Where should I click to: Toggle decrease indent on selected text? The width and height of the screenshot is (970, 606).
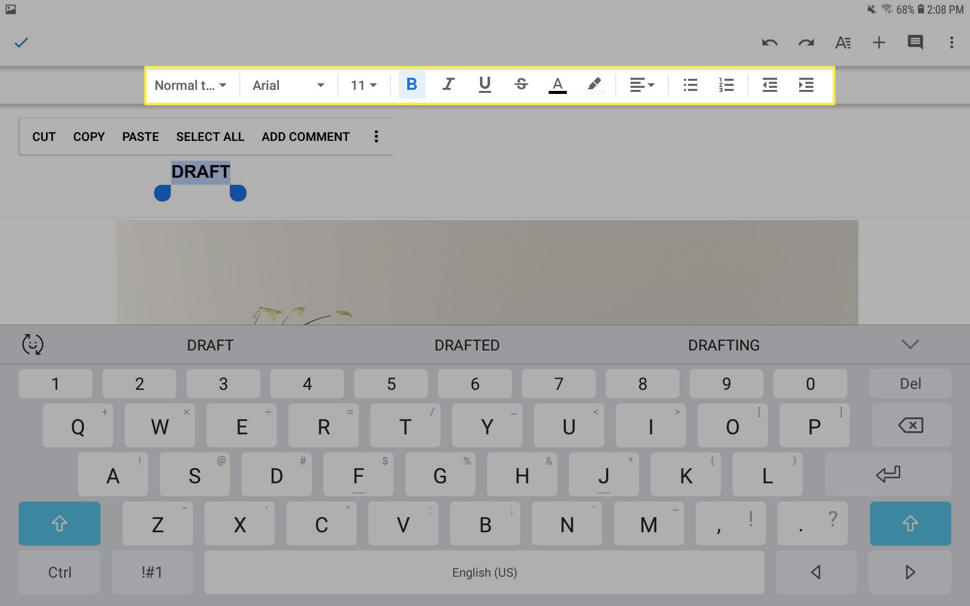tap(769, 84)
